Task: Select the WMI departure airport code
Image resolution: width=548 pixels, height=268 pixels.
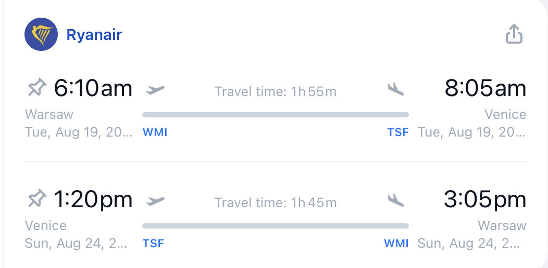Action: [155, 132]
